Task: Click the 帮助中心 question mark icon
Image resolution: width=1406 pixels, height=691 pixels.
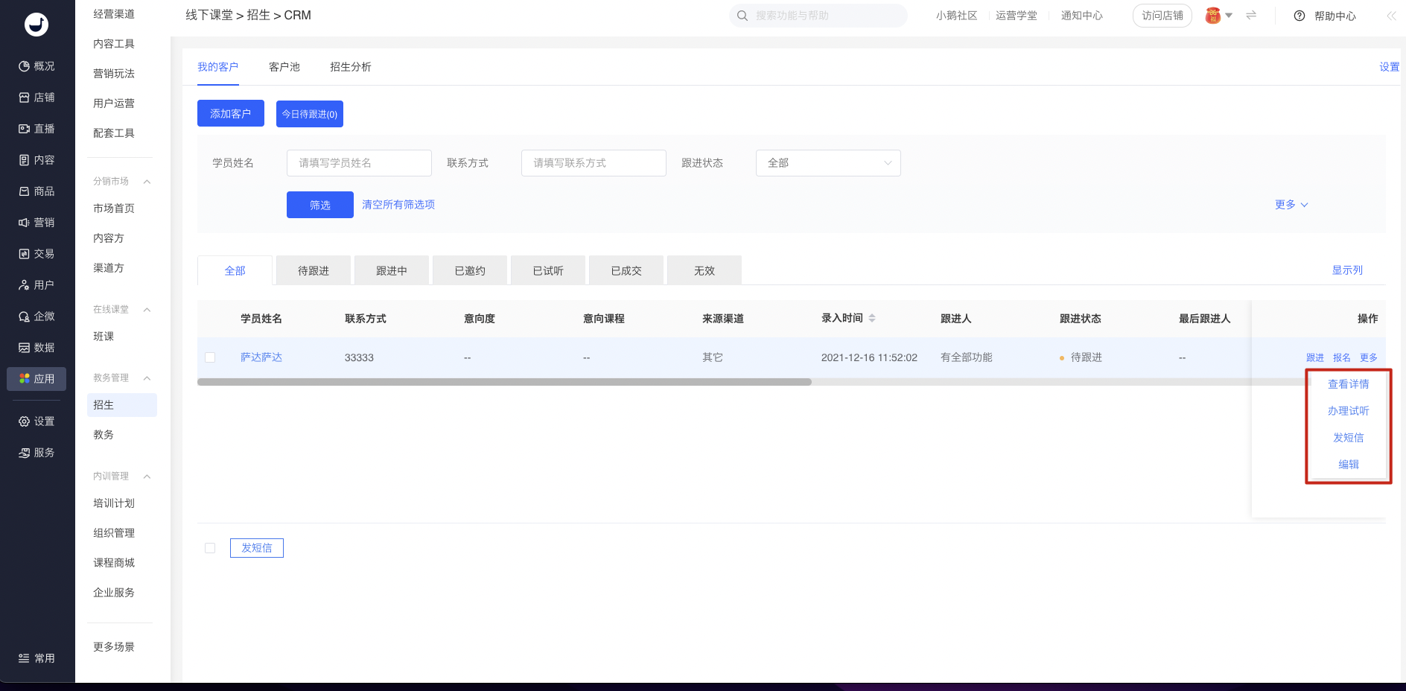Action: 1300,16
